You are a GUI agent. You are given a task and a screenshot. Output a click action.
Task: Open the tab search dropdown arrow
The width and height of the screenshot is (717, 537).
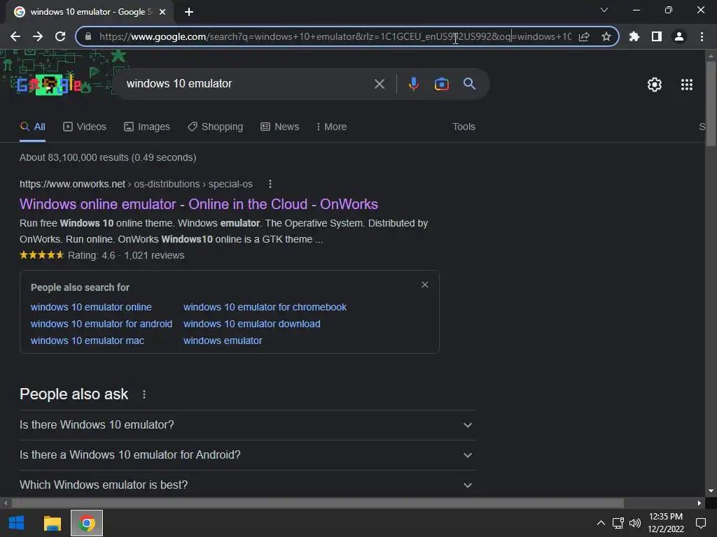[x=604, y=10]
